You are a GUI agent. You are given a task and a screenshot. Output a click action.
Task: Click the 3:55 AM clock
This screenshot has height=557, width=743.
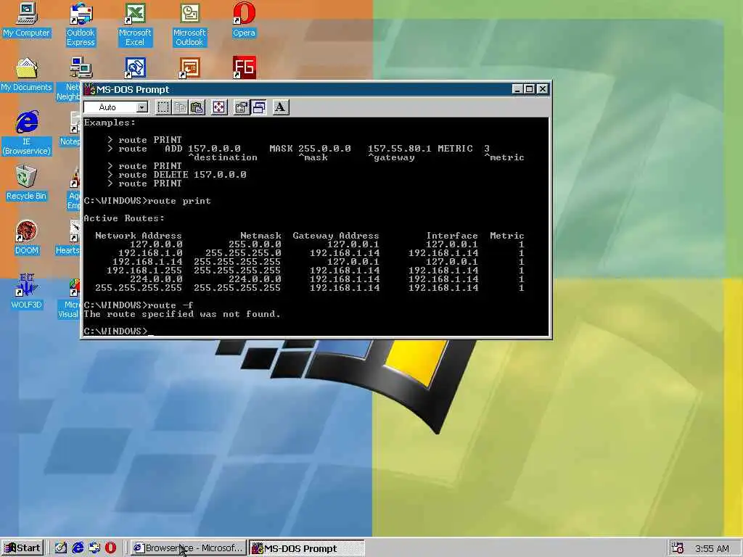713,548
